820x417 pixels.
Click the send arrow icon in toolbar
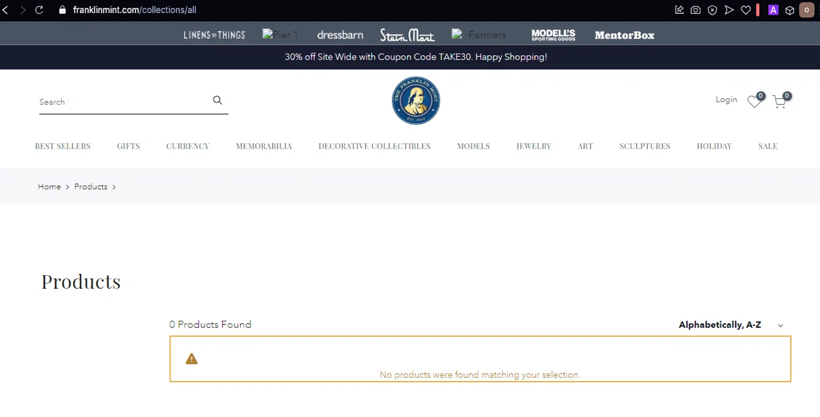[729, 10]
